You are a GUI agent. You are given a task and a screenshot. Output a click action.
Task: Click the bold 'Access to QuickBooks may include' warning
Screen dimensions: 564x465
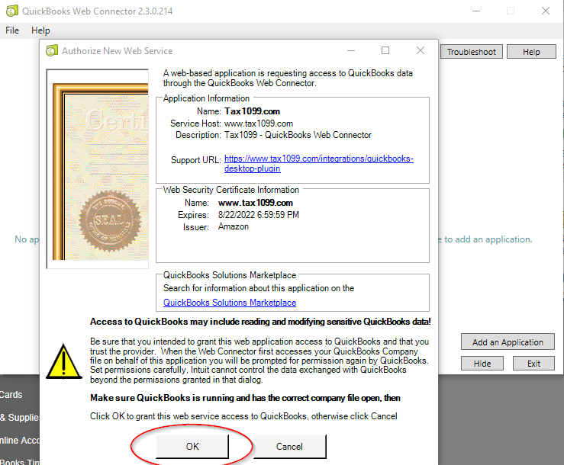click(x=260, y=322)
